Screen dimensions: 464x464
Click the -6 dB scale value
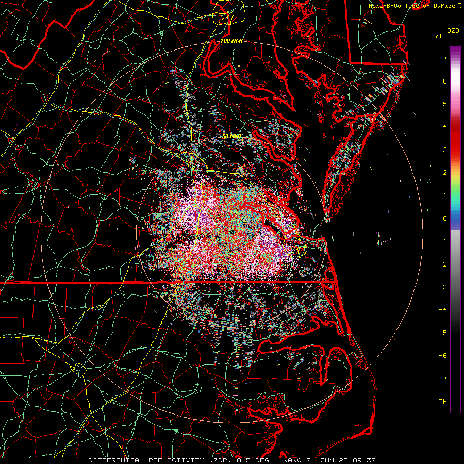(443, 356)
